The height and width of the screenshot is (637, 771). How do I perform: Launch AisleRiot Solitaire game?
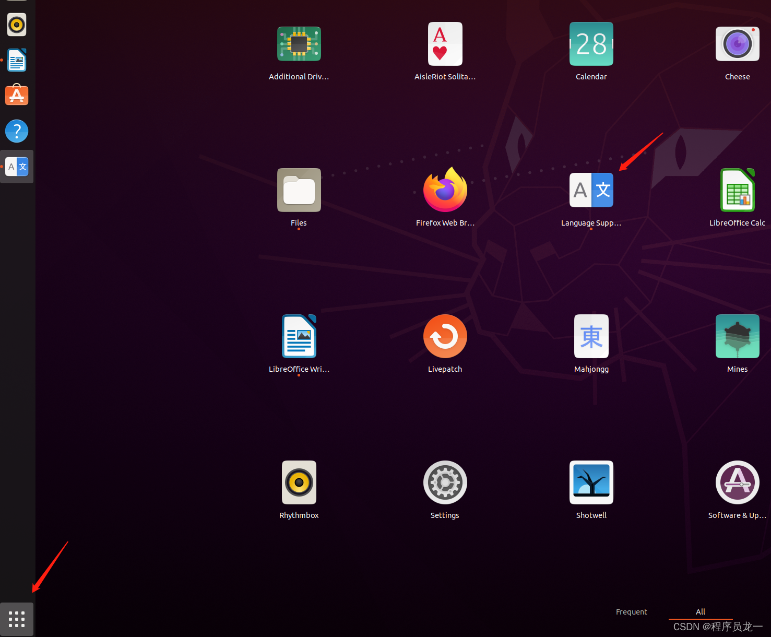tap(445, 44)
